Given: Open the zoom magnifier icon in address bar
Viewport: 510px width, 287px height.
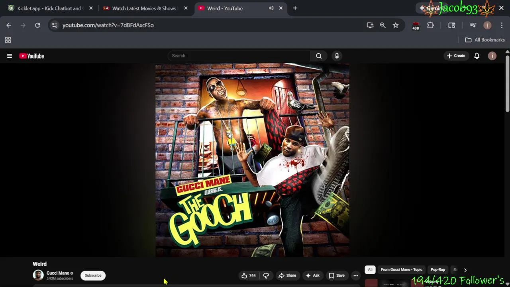Looking at the screenshot, I should click(383, 25).
